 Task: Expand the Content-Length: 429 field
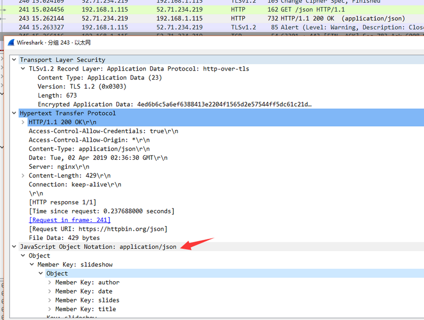tap(23, 176)
